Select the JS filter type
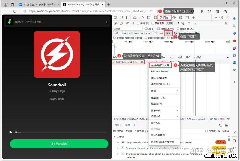 [x=130, y=33]
